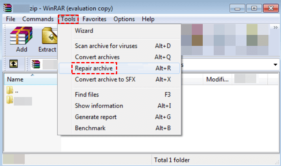Choose Wizard from Tools menu
Image resolution: width=281 pixels, height=166 pixels.
119,31
